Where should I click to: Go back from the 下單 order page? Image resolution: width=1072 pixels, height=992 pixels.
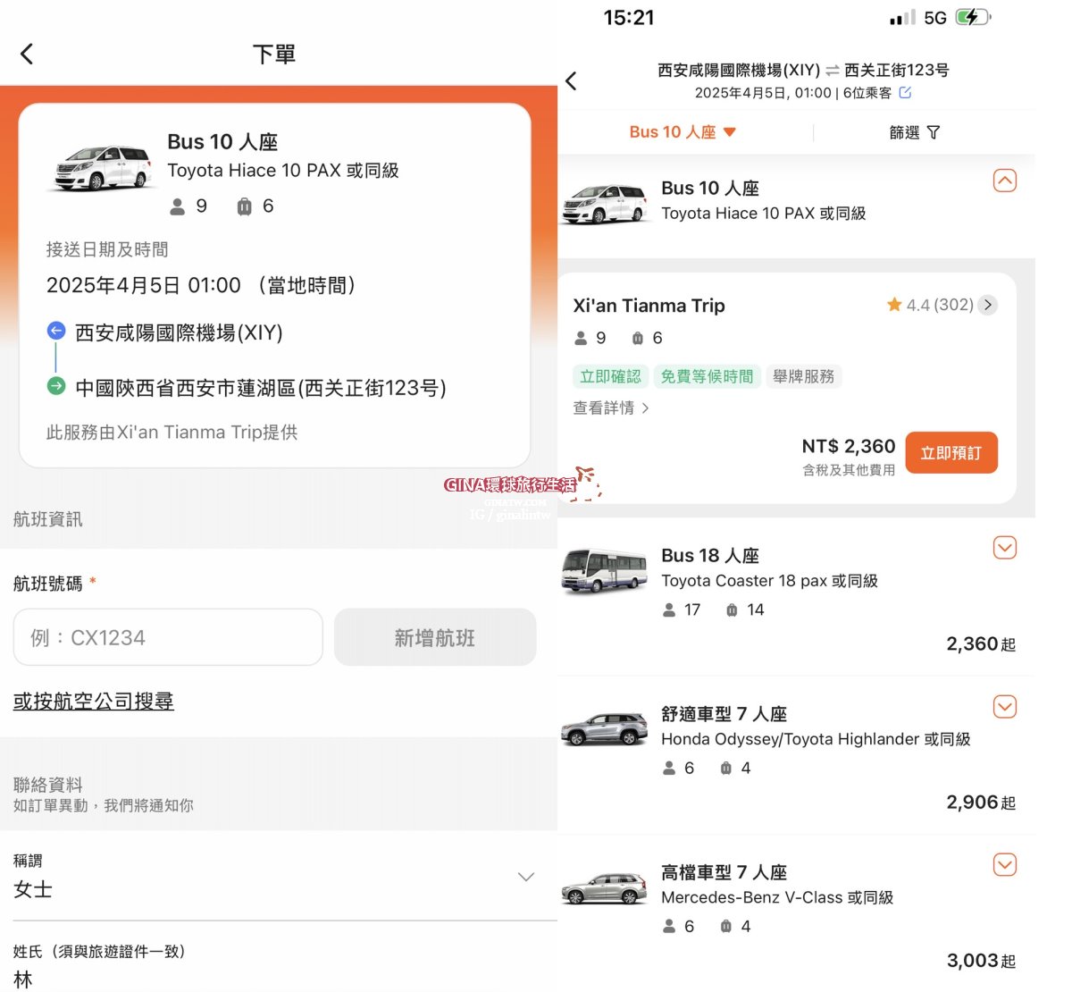pos(27,55)
